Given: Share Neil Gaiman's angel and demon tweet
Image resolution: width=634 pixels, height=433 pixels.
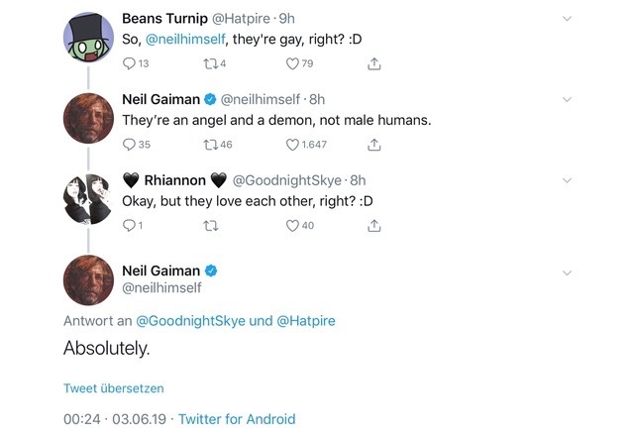Looking at the screenshot, I should coord(373,145).
